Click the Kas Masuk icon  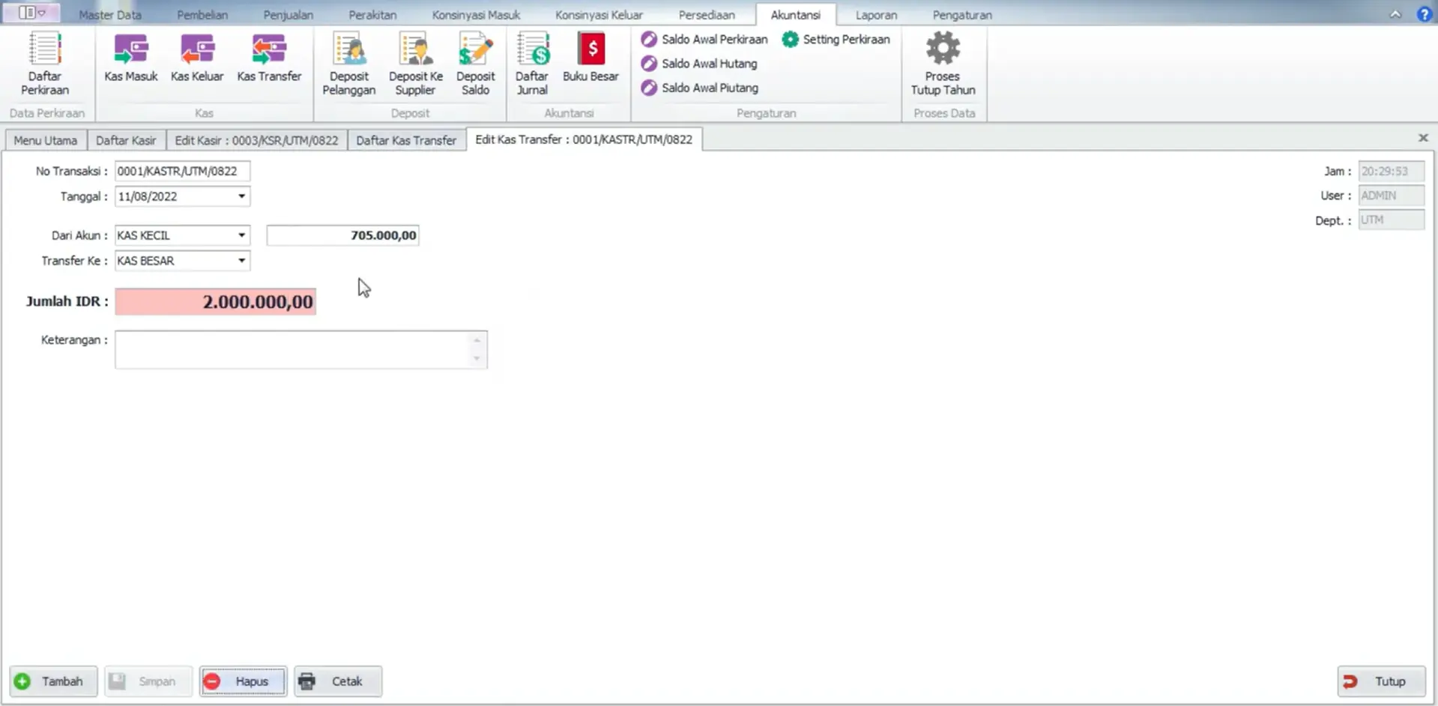pyautogui.click(x=131, y=58)
